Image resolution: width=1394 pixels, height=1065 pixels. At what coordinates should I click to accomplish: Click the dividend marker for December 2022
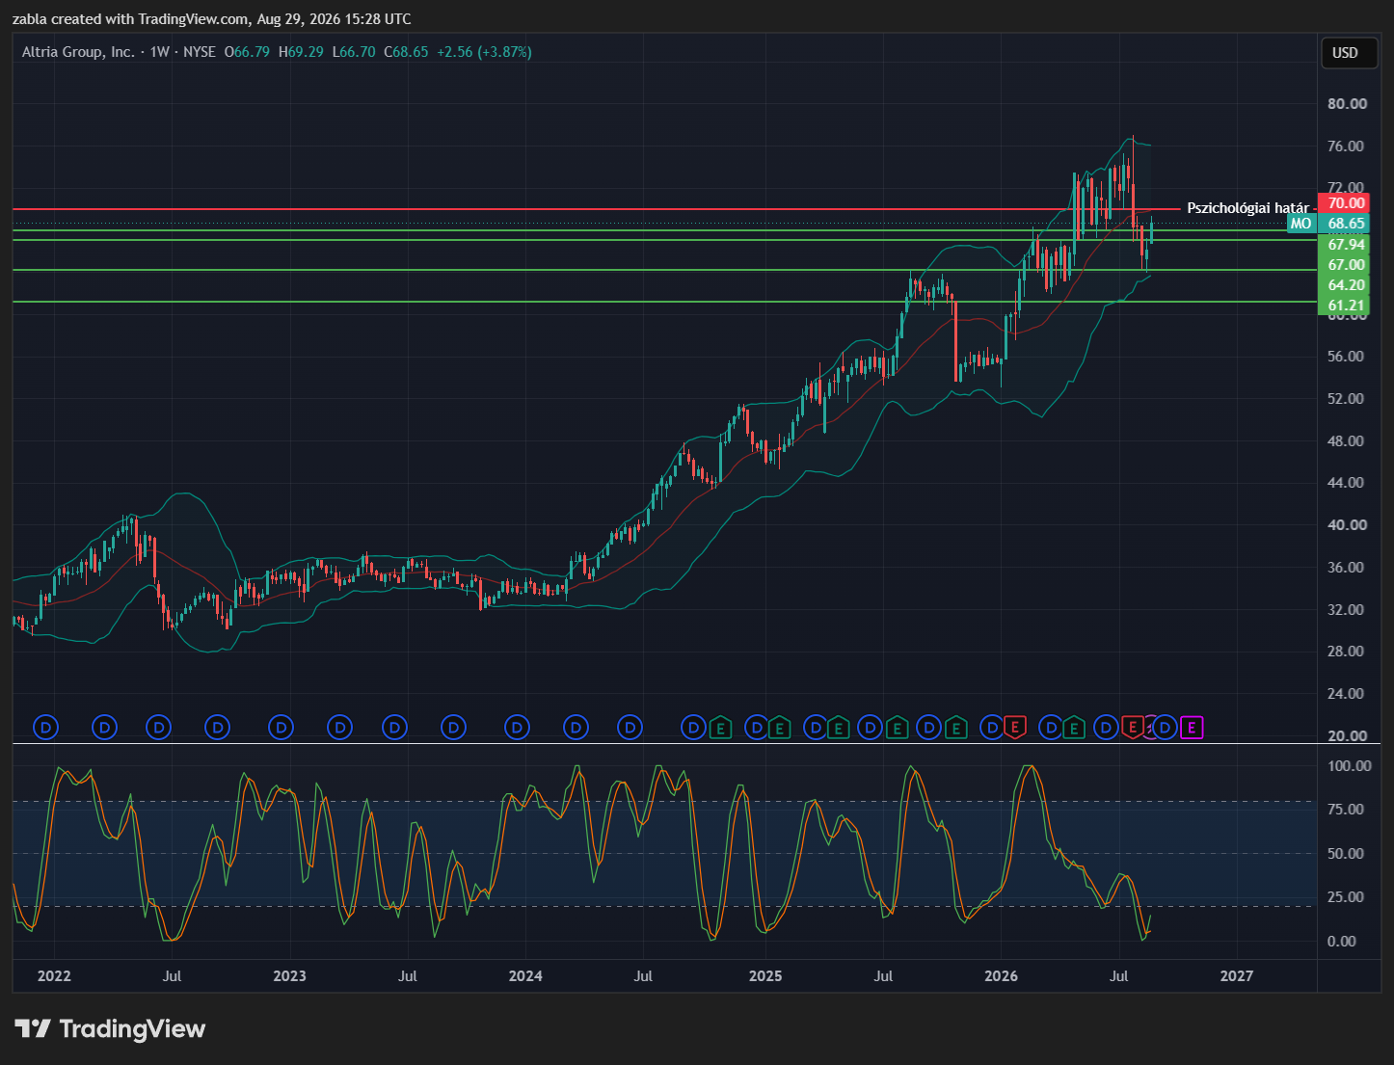(281, 728)
